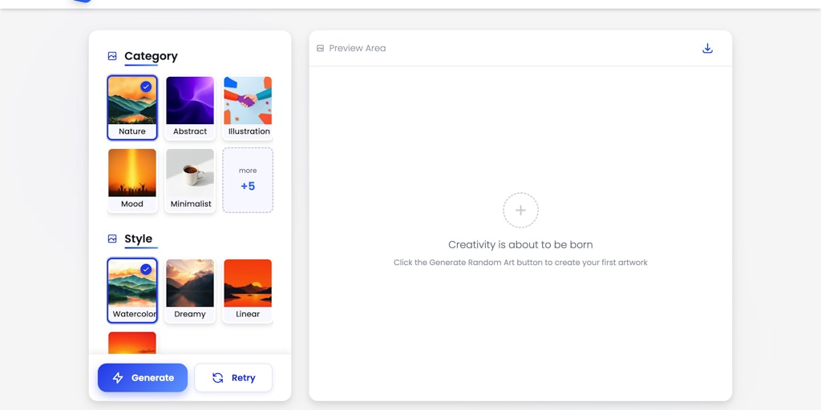The height and width of the screenshot is (410, 821).
Task: Click the Style section image icon
Action: coord(112,239)
